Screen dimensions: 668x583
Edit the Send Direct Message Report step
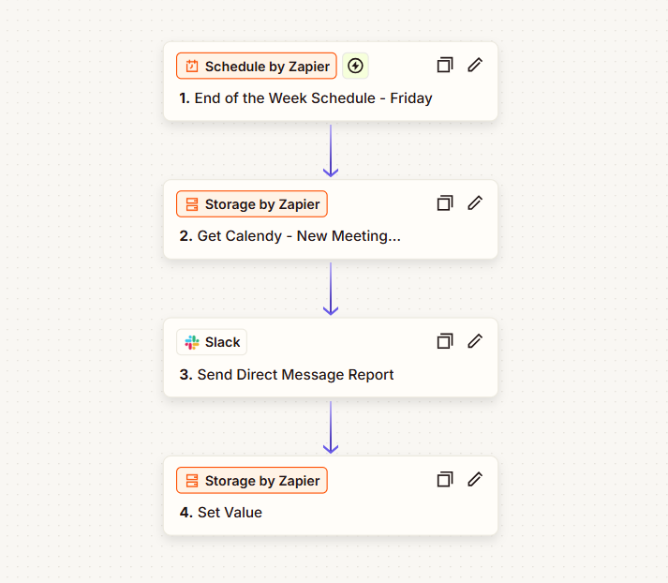[x=475, y=341]
